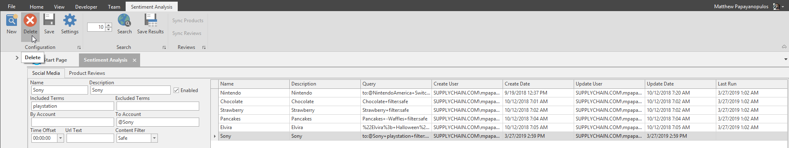
Task: Sort by the Update User column header
Action: 609,84
